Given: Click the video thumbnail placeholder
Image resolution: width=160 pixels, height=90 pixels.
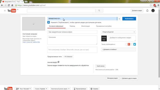Looking at the screenshot, I should point(34,24).
